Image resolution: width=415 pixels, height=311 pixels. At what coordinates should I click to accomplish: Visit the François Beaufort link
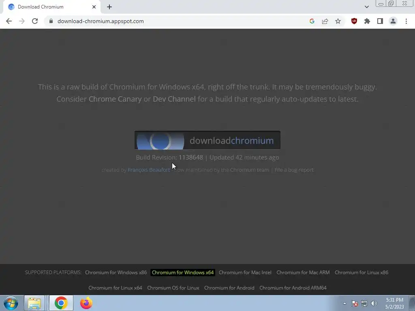(149, 170)
